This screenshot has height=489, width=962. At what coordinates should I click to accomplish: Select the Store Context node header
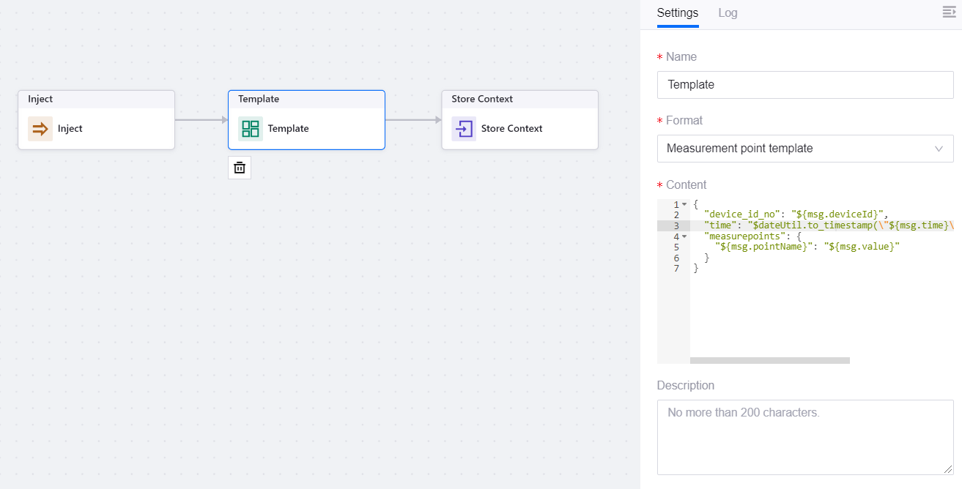point(519,100)
